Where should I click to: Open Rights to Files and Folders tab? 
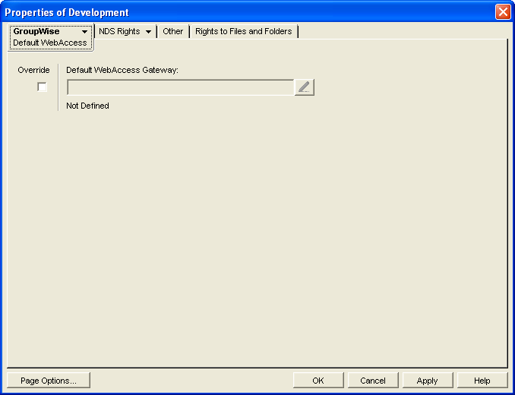(243, 31)
